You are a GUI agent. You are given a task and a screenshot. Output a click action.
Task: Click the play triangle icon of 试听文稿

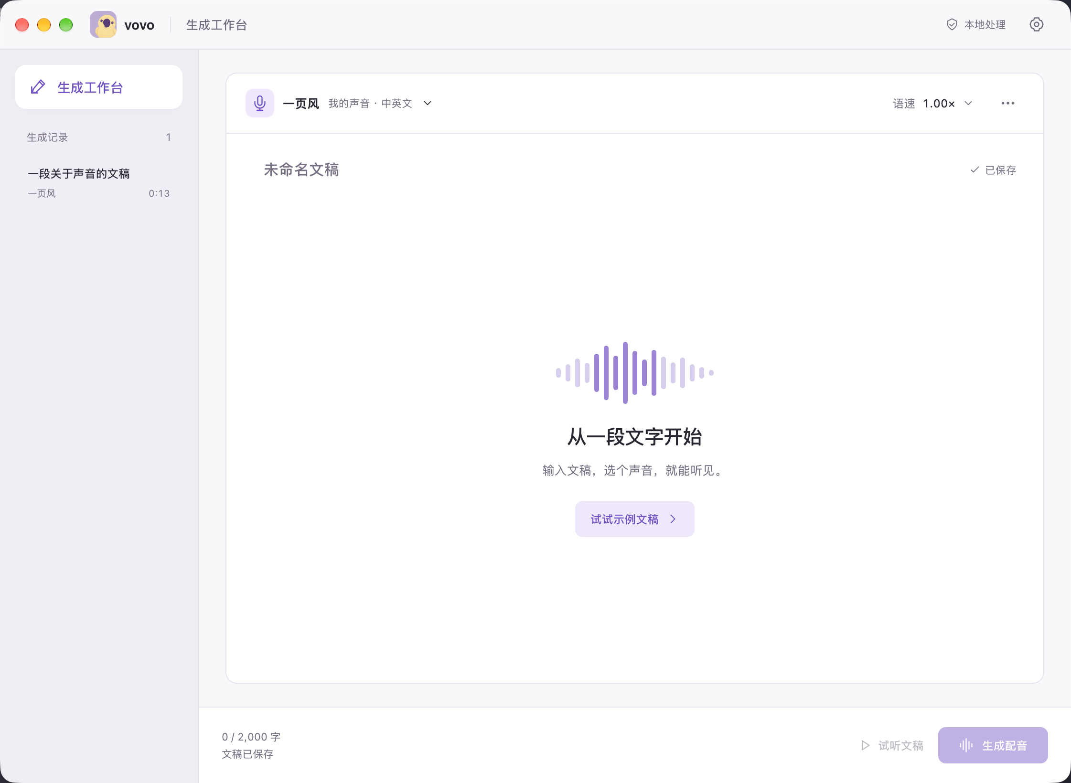865,745
